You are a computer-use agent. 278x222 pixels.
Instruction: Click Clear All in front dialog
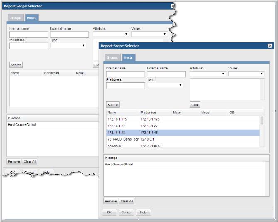(127, 201)
